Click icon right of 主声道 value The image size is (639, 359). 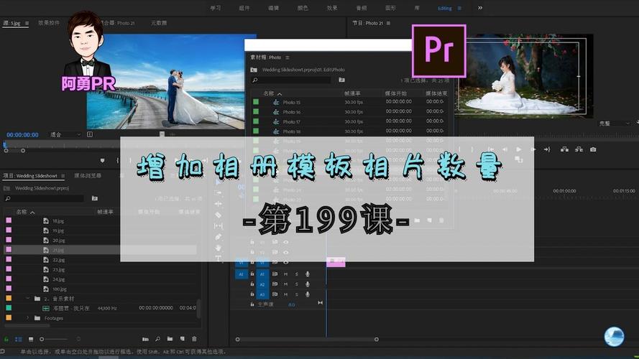click(x=320, y=303)
